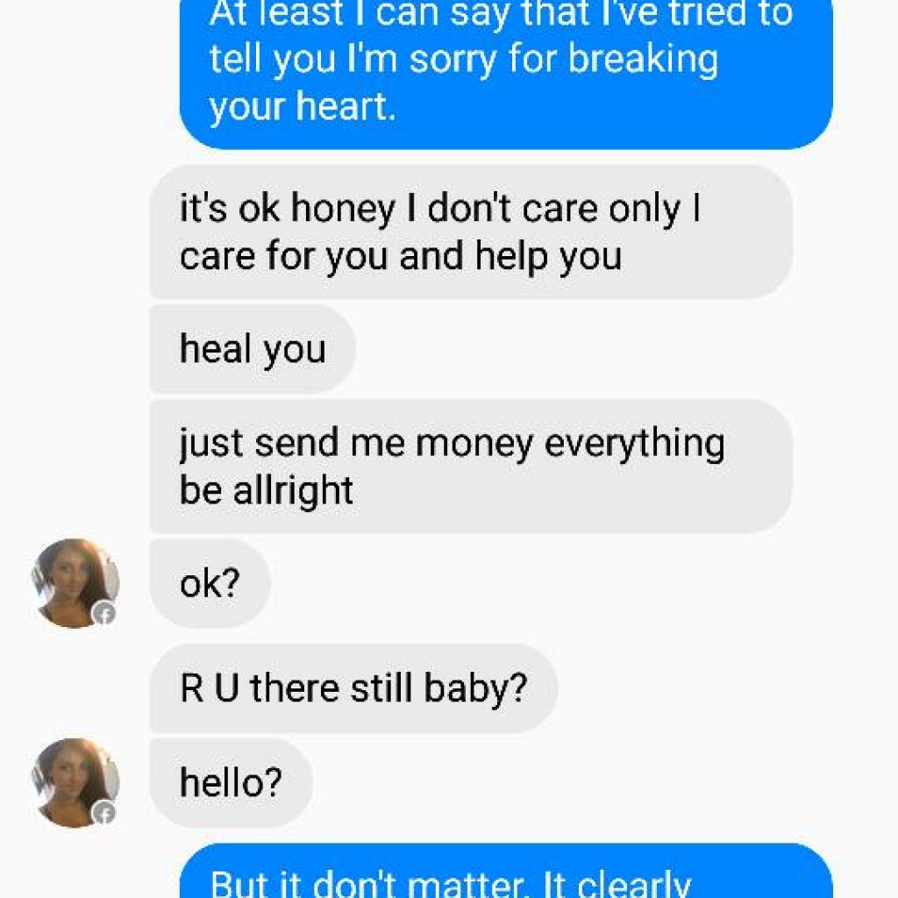Viewport: 898px width, 898px height.
Task: Tap the "just send me money" message bubble
Action: [471, 467]
